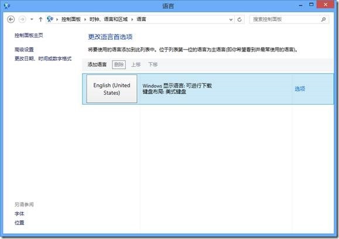Click the search magnifier icon
This screenshot has height=239, width=339.
click(x=323, y=19)
